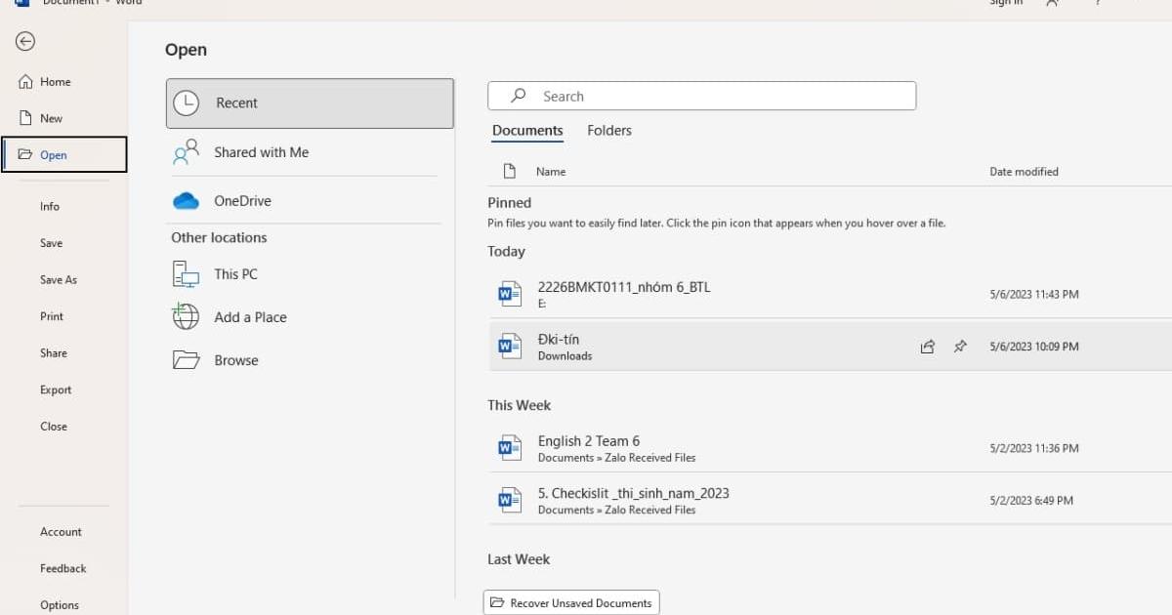Open 5. Checkislit _thi_sinh_nam_2023 file
The height and width of the screenshot is (615, 1172).
(x=633, y=494)
